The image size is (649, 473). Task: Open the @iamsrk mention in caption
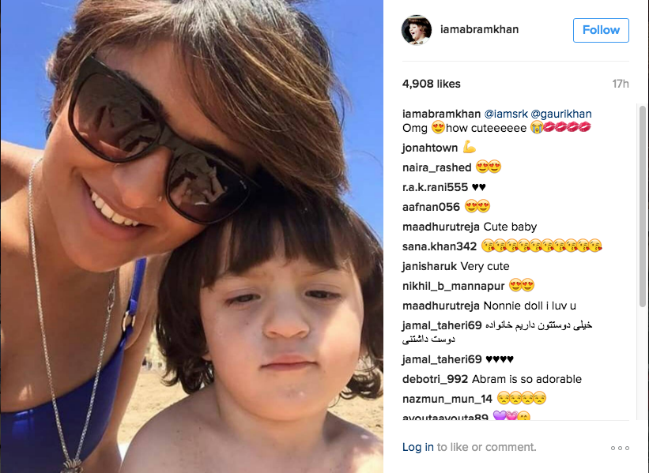(506, 114)
